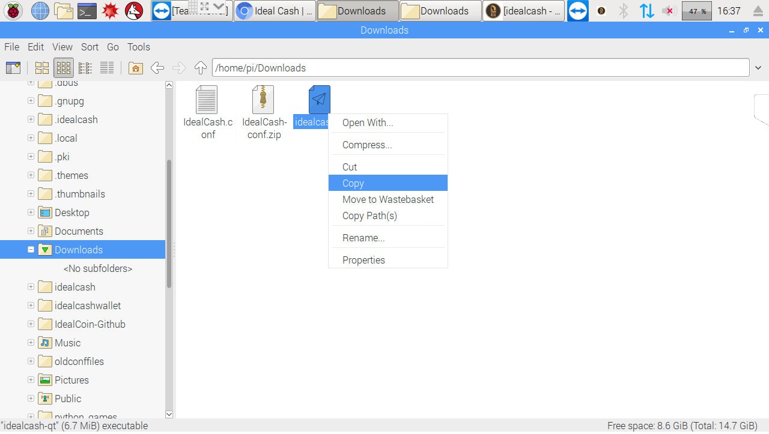Open the network up/down arrows icon
Image resolution: width=769 pixels, height=434 pixels.
point(646,11)
